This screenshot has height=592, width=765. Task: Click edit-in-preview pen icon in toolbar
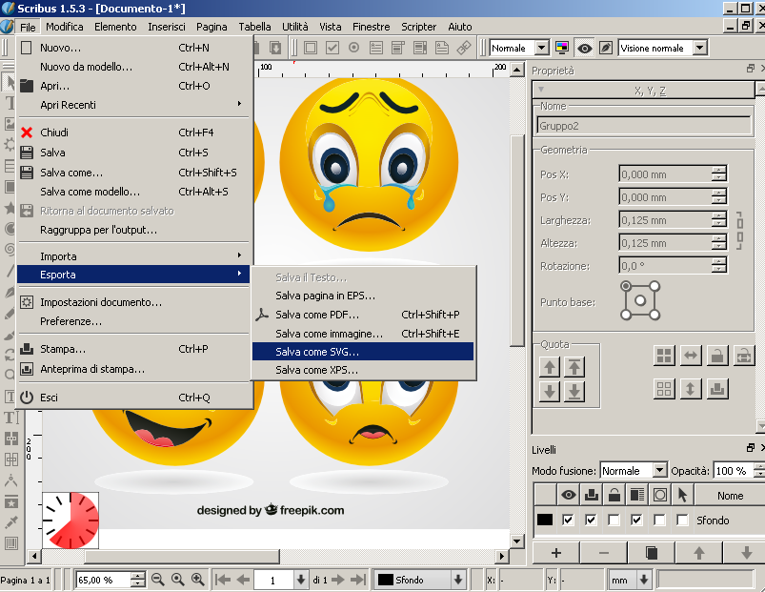(x=606, y=48)
